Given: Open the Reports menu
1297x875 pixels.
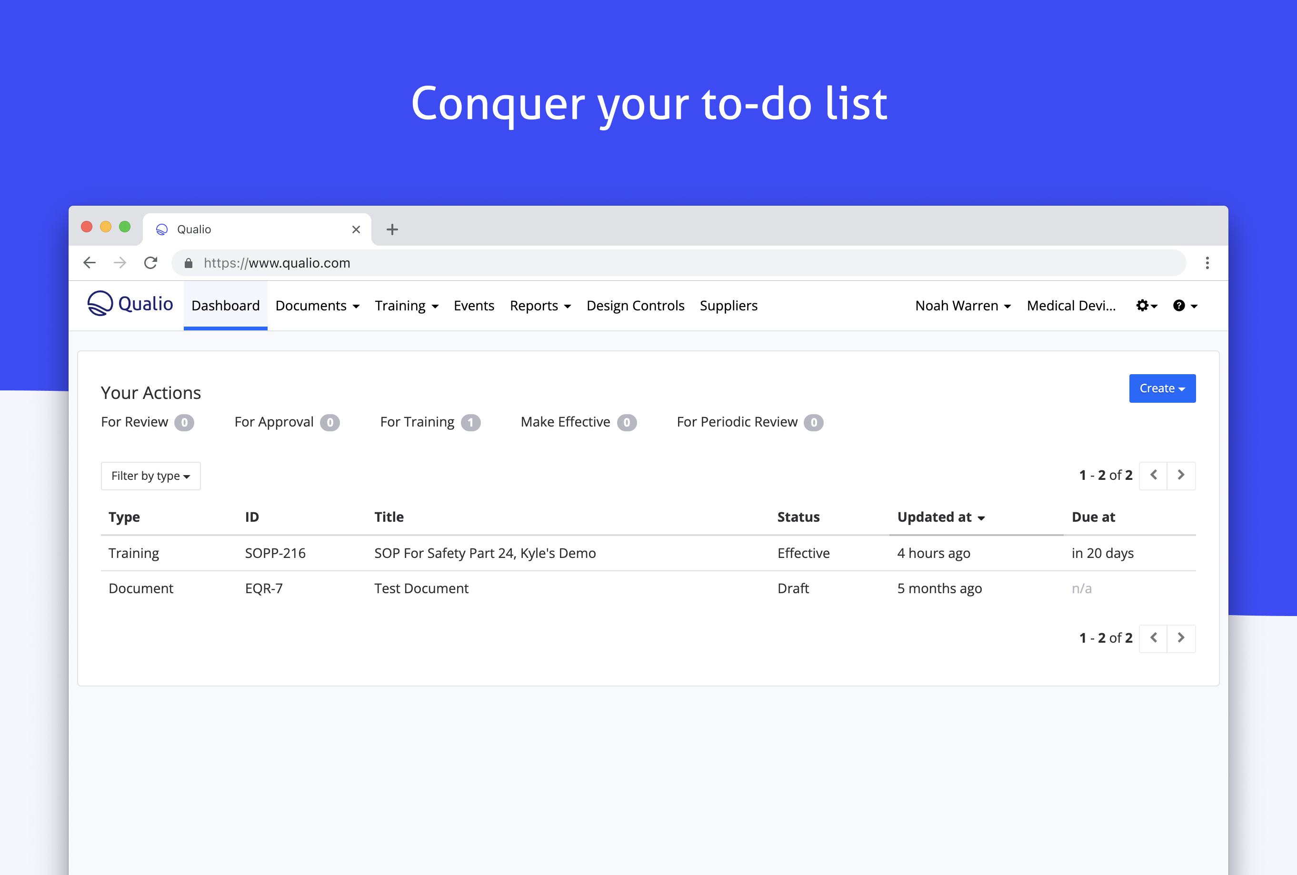Looking at the screenshot, I should click(539, 306).
